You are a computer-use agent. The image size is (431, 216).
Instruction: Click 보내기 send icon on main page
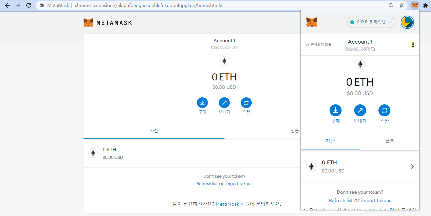pyautogui.click(x=224, y=103)
